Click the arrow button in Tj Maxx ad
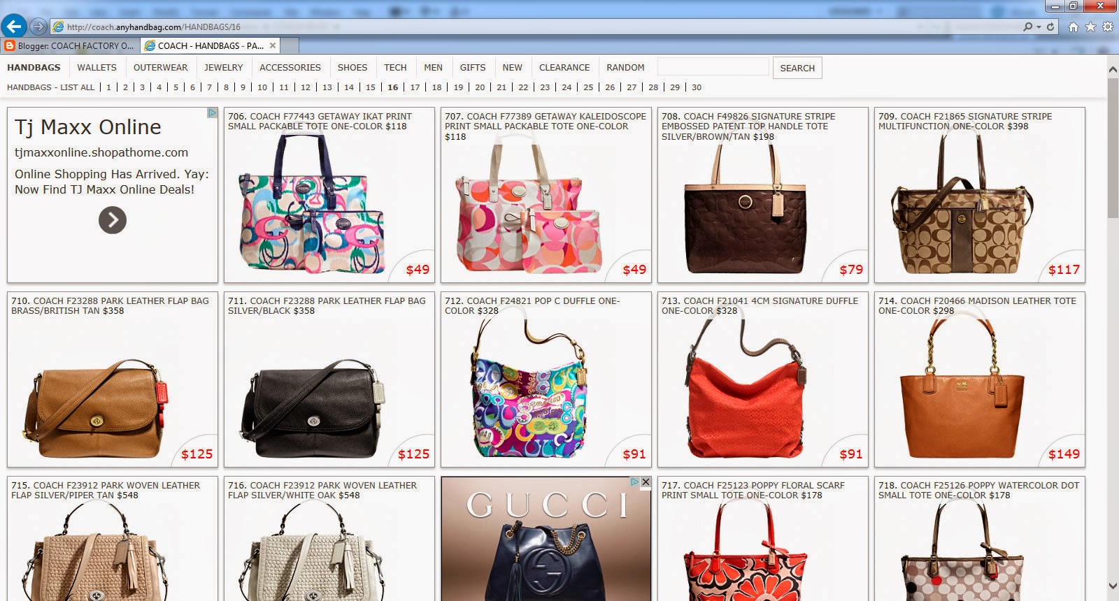The width and height of the screenshot is (1119, 601). (113, 220)
